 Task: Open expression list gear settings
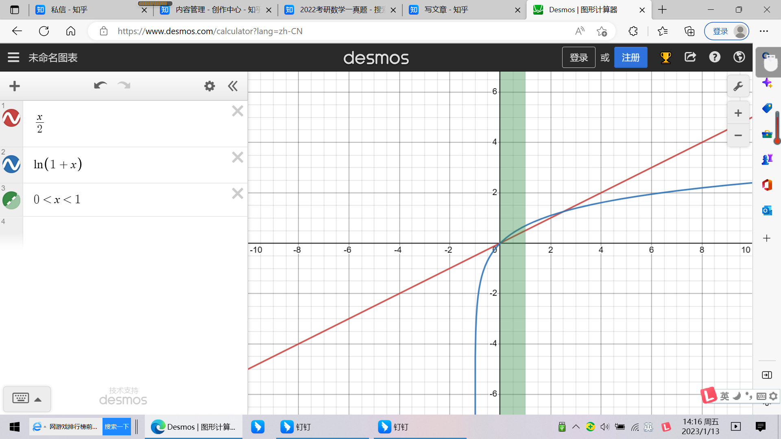tap(209, 86)
